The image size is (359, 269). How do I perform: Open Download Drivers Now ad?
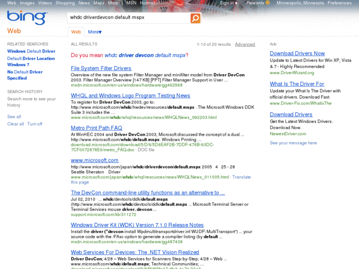pyautogui.click(x=297, y=53)
